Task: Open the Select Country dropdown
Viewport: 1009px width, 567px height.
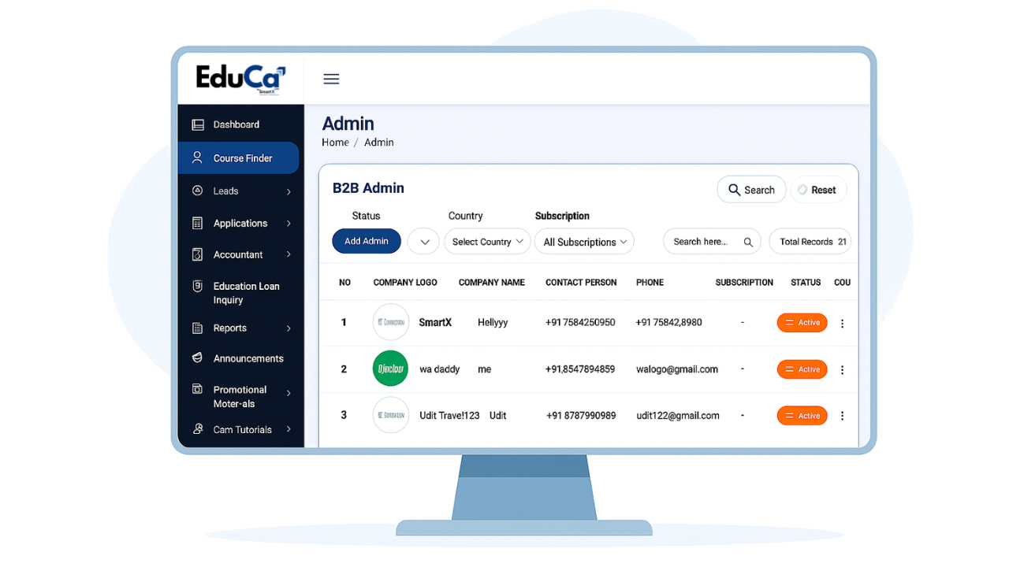Action: [487, 242]
